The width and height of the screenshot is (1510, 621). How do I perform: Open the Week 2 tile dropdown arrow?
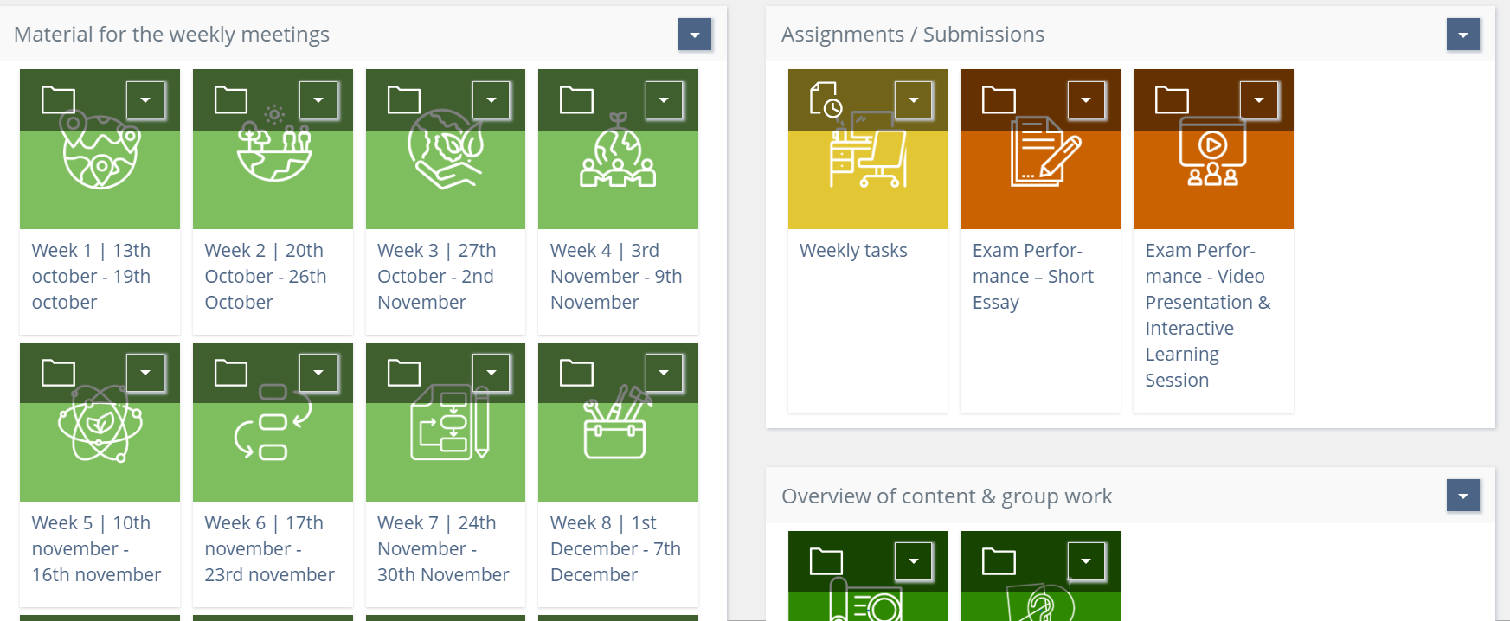pyautogui.click(x=318, y=100)
